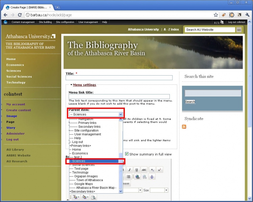The image size is (253, 202).
Task: Go to Social Sciences in left navigation
Action: 19,77
